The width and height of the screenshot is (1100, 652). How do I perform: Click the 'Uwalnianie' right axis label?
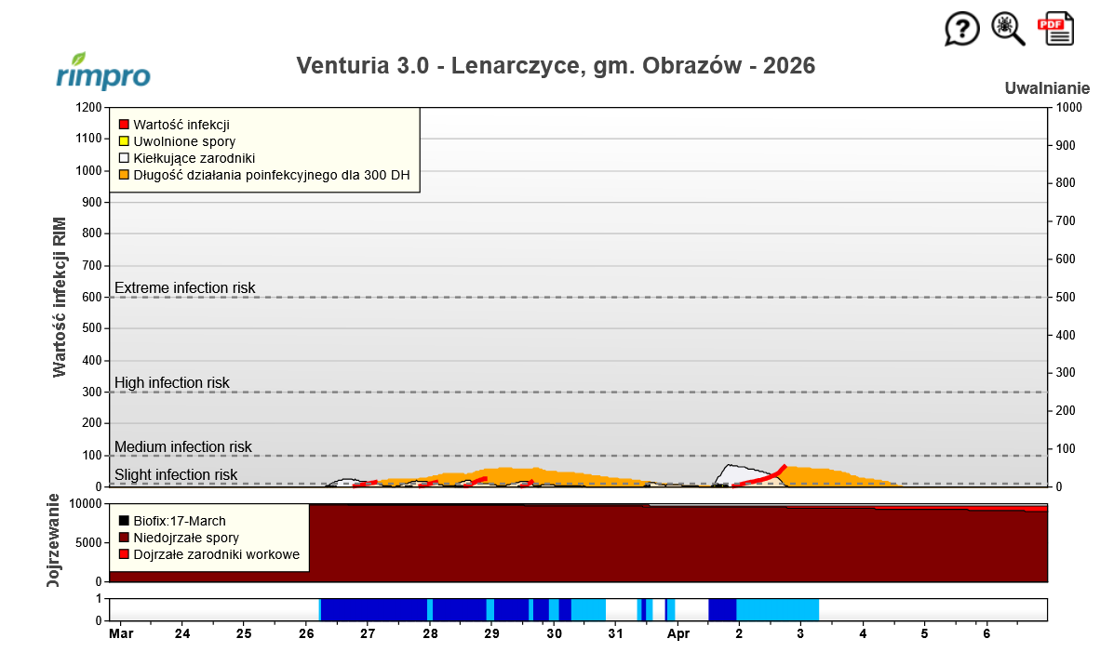(1047, 88)
